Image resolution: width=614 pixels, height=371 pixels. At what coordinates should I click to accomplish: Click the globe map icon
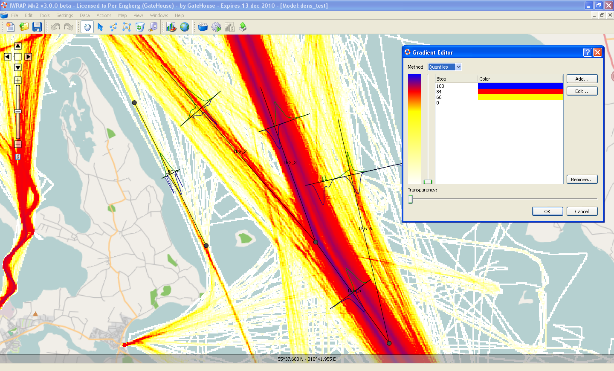tap(185, 27)
